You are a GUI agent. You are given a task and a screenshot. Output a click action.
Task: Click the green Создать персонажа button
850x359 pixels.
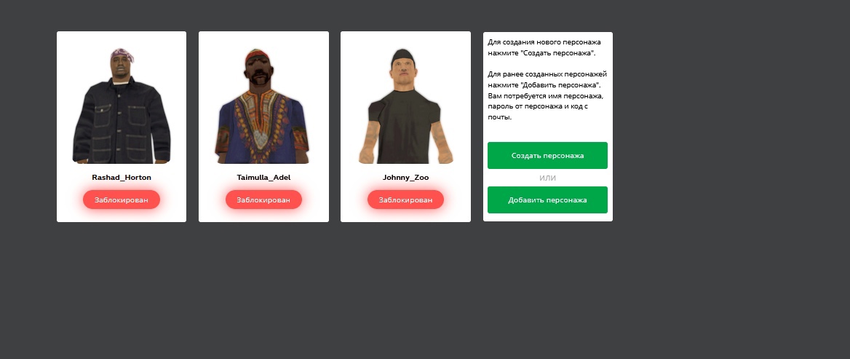pyautogui.click(x=547, y=156)
